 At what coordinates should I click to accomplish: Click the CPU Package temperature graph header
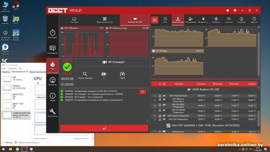click(x=178, y=51)
